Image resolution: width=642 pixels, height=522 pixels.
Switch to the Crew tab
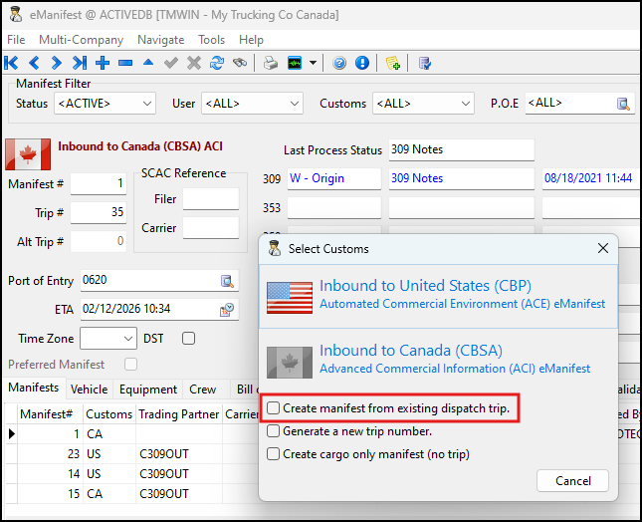pyautogui.click(x=203, y=390)
